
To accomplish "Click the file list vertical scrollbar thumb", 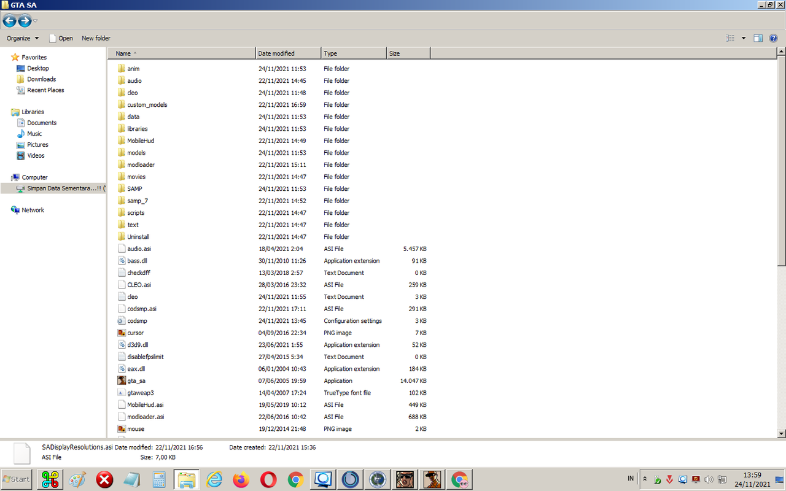I will click(x=781, y=161).
